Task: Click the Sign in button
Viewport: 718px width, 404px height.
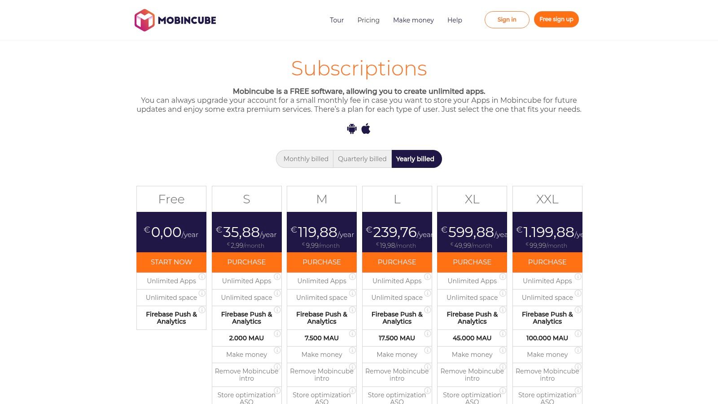Action: click(507, 20)
